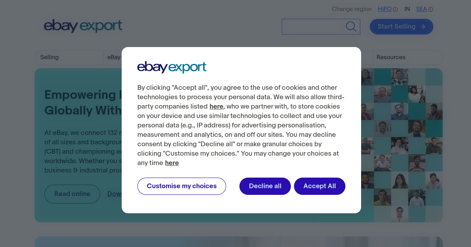Select the IN region
471x247 pixels.
point(407,9)
